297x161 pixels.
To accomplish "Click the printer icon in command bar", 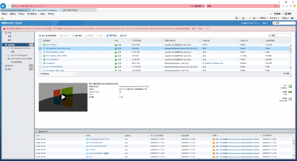I will pos(254,18).
